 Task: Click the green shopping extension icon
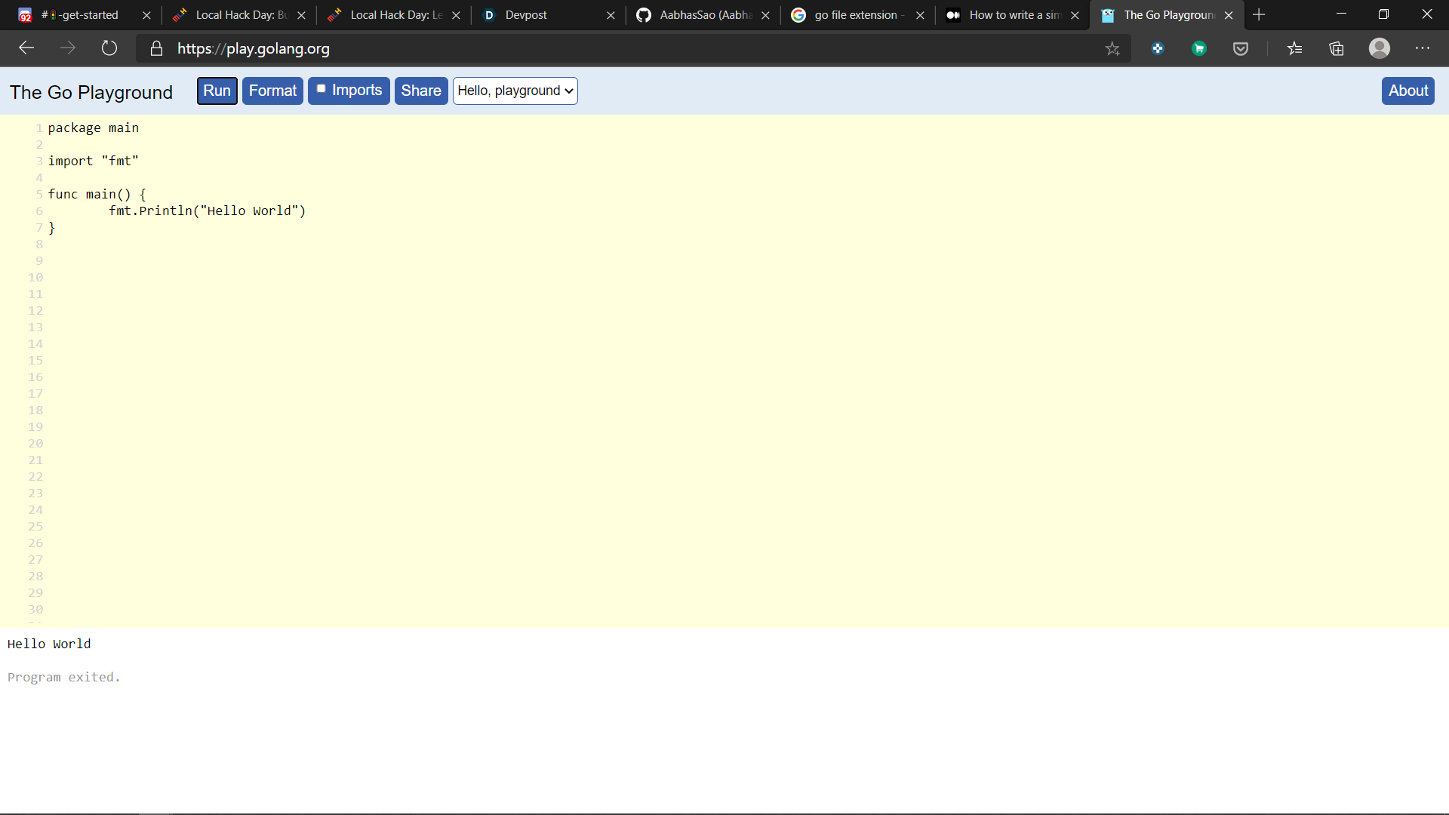(x=1199, y=49)
